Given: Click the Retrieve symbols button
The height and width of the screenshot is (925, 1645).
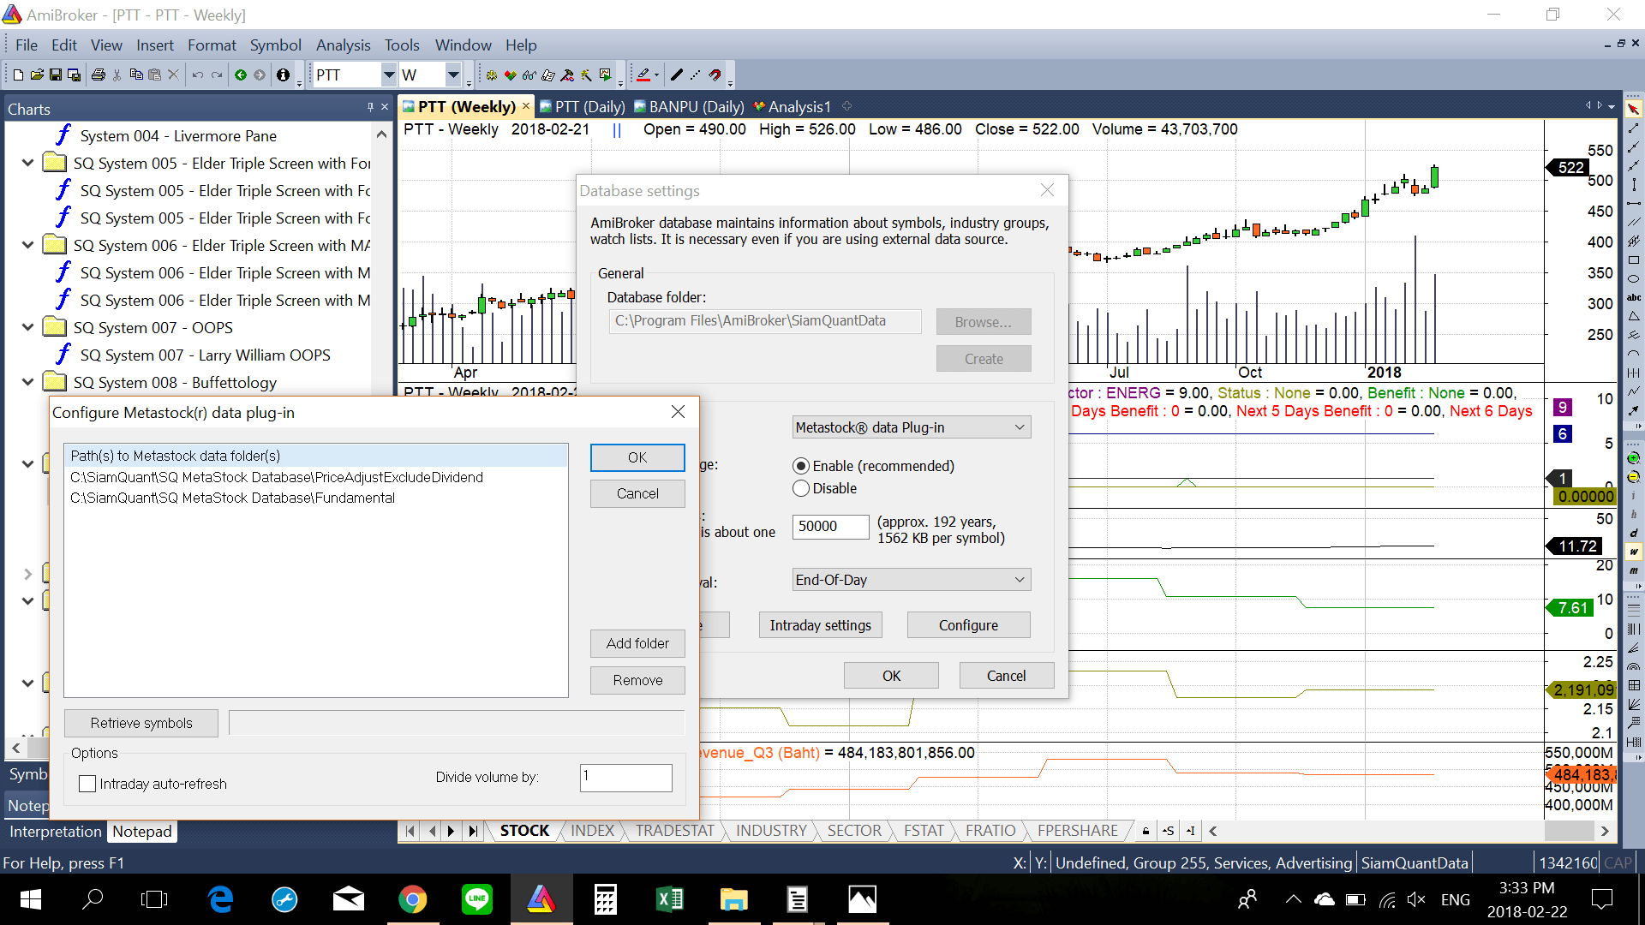Looking at the screenshot, I should (141, 723).
